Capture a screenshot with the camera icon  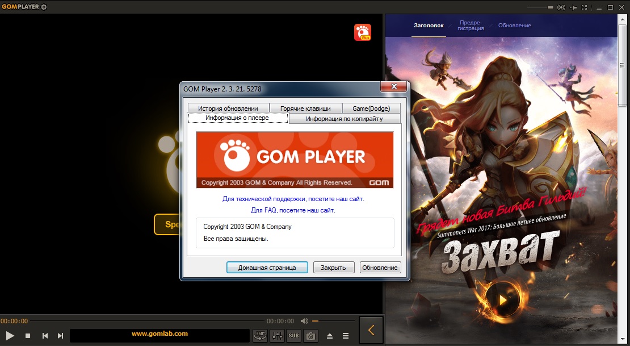(x=310, y=336)
